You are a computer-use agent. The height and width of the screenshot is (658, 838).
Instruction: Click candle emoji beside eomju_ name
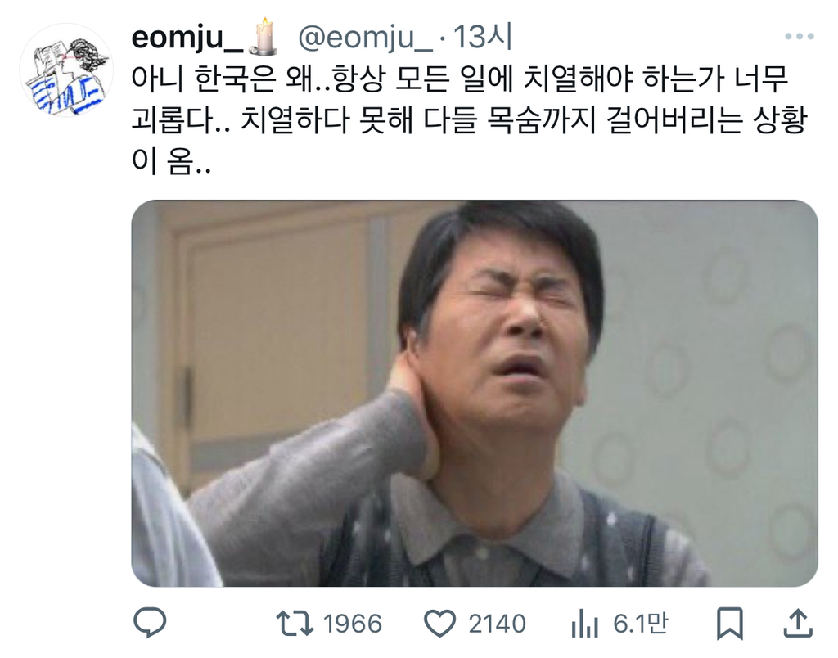tap(264, 36)
